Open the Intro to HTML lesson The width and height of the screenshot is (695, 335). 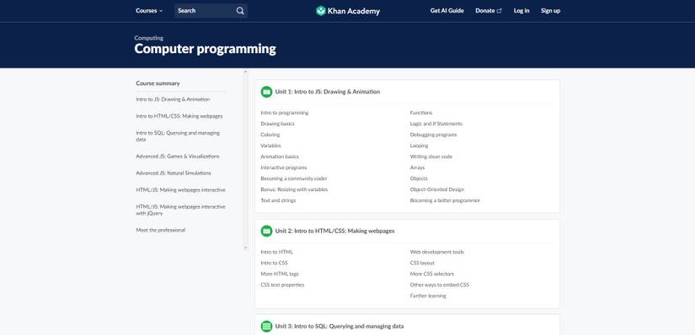click(277, 253)
